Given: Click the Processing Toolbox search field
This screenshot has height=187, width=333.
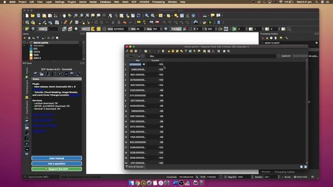Looking at the screenshot, I should 289,43.
